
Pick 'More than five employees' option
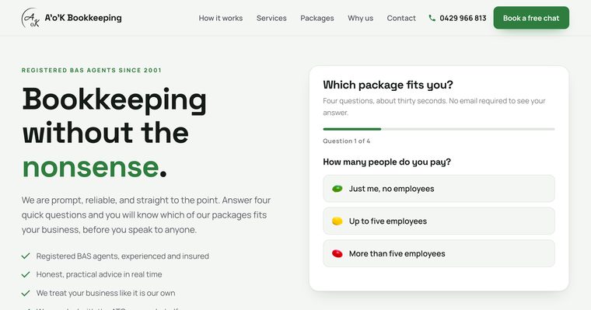tap(439, 253)
